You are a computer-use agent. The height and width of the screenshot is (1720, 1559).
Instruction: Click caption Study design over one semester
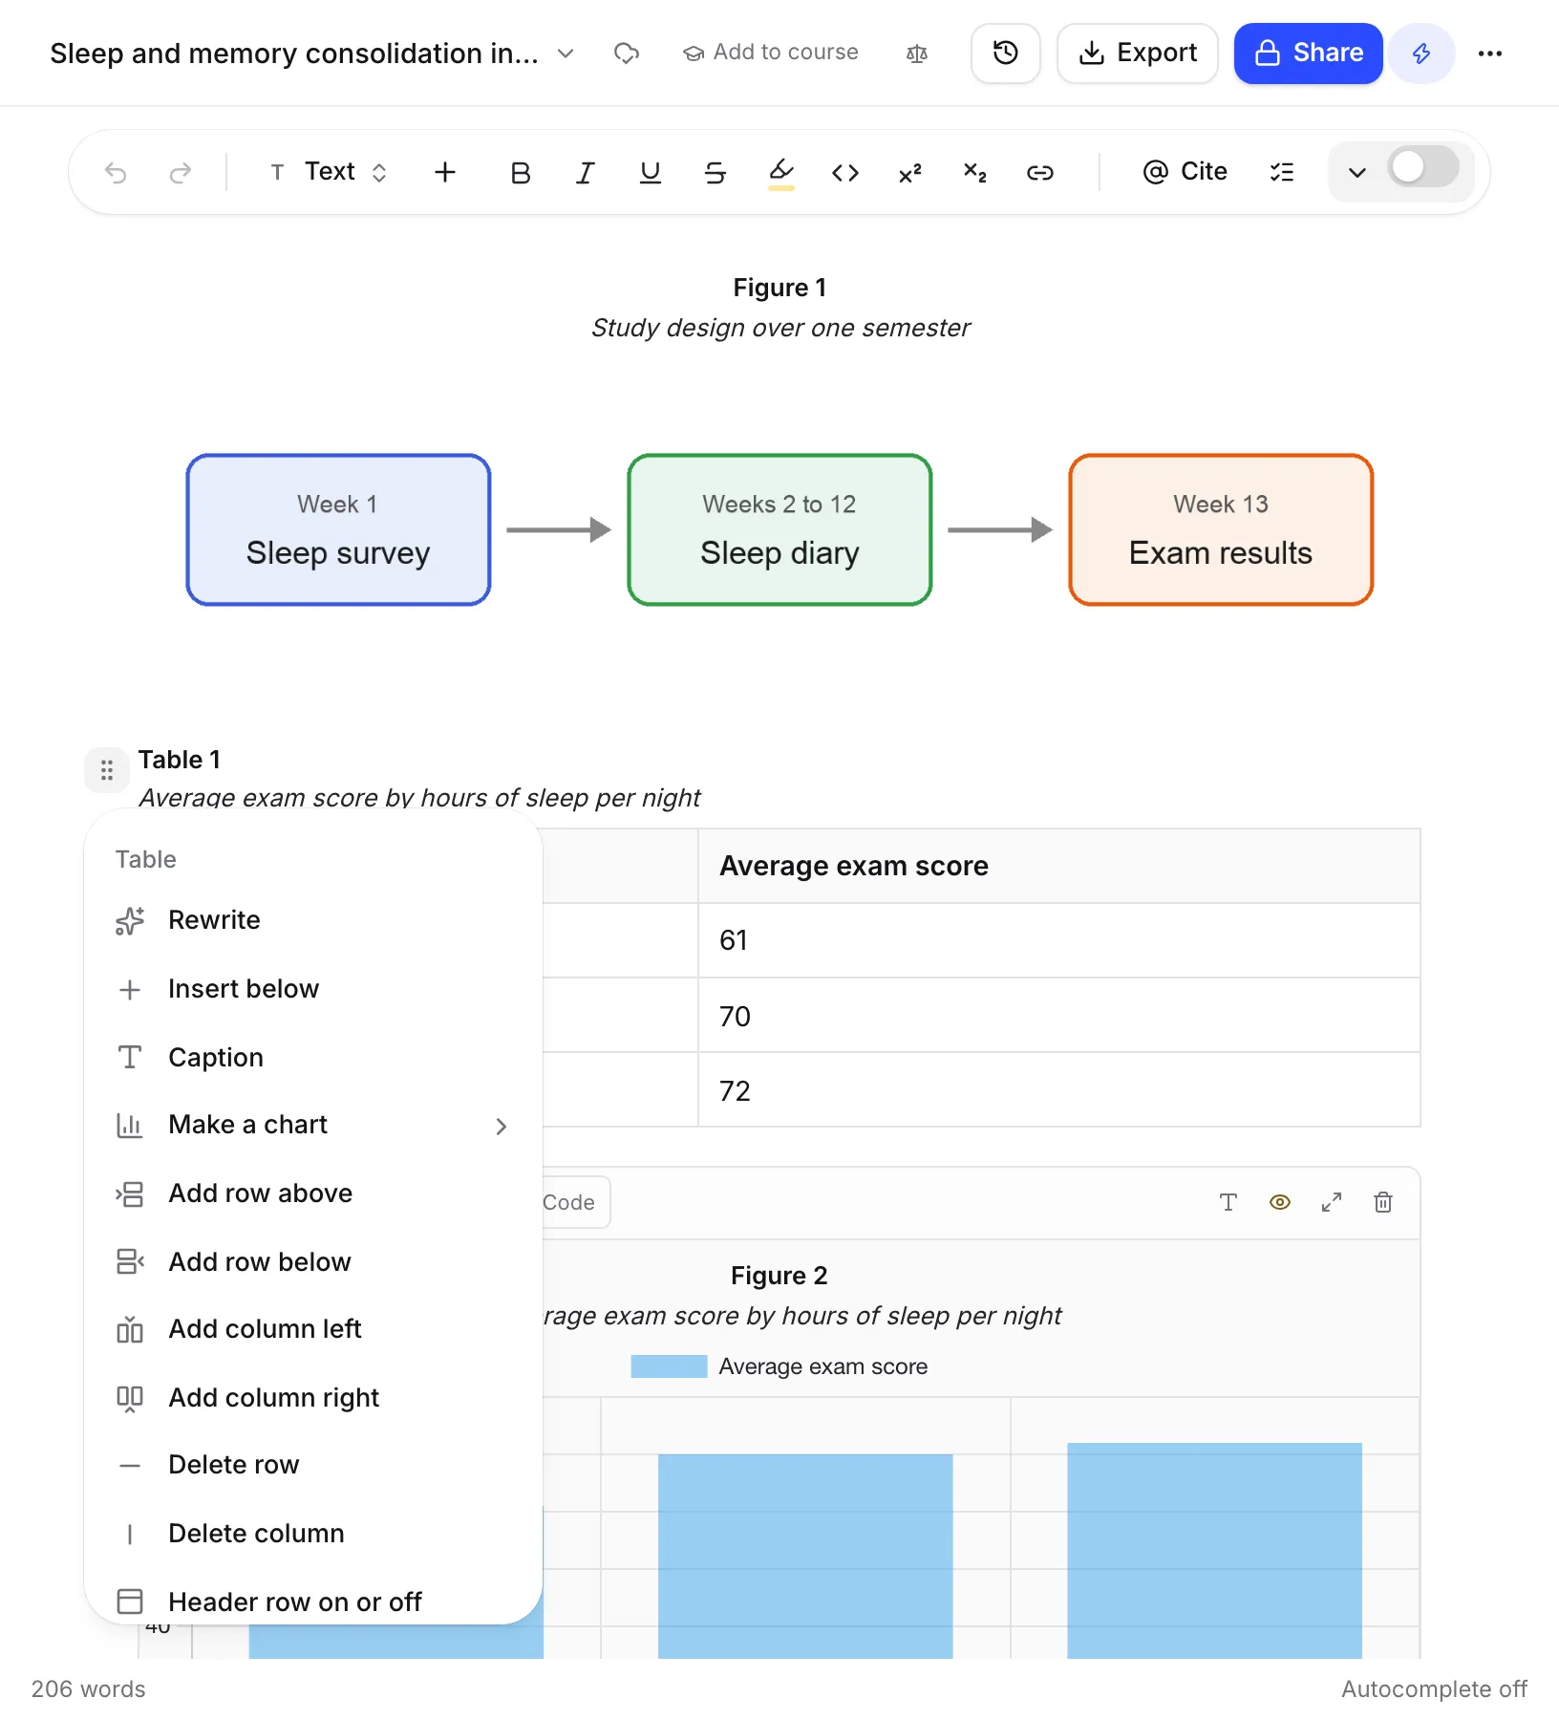tap(780, 328)
